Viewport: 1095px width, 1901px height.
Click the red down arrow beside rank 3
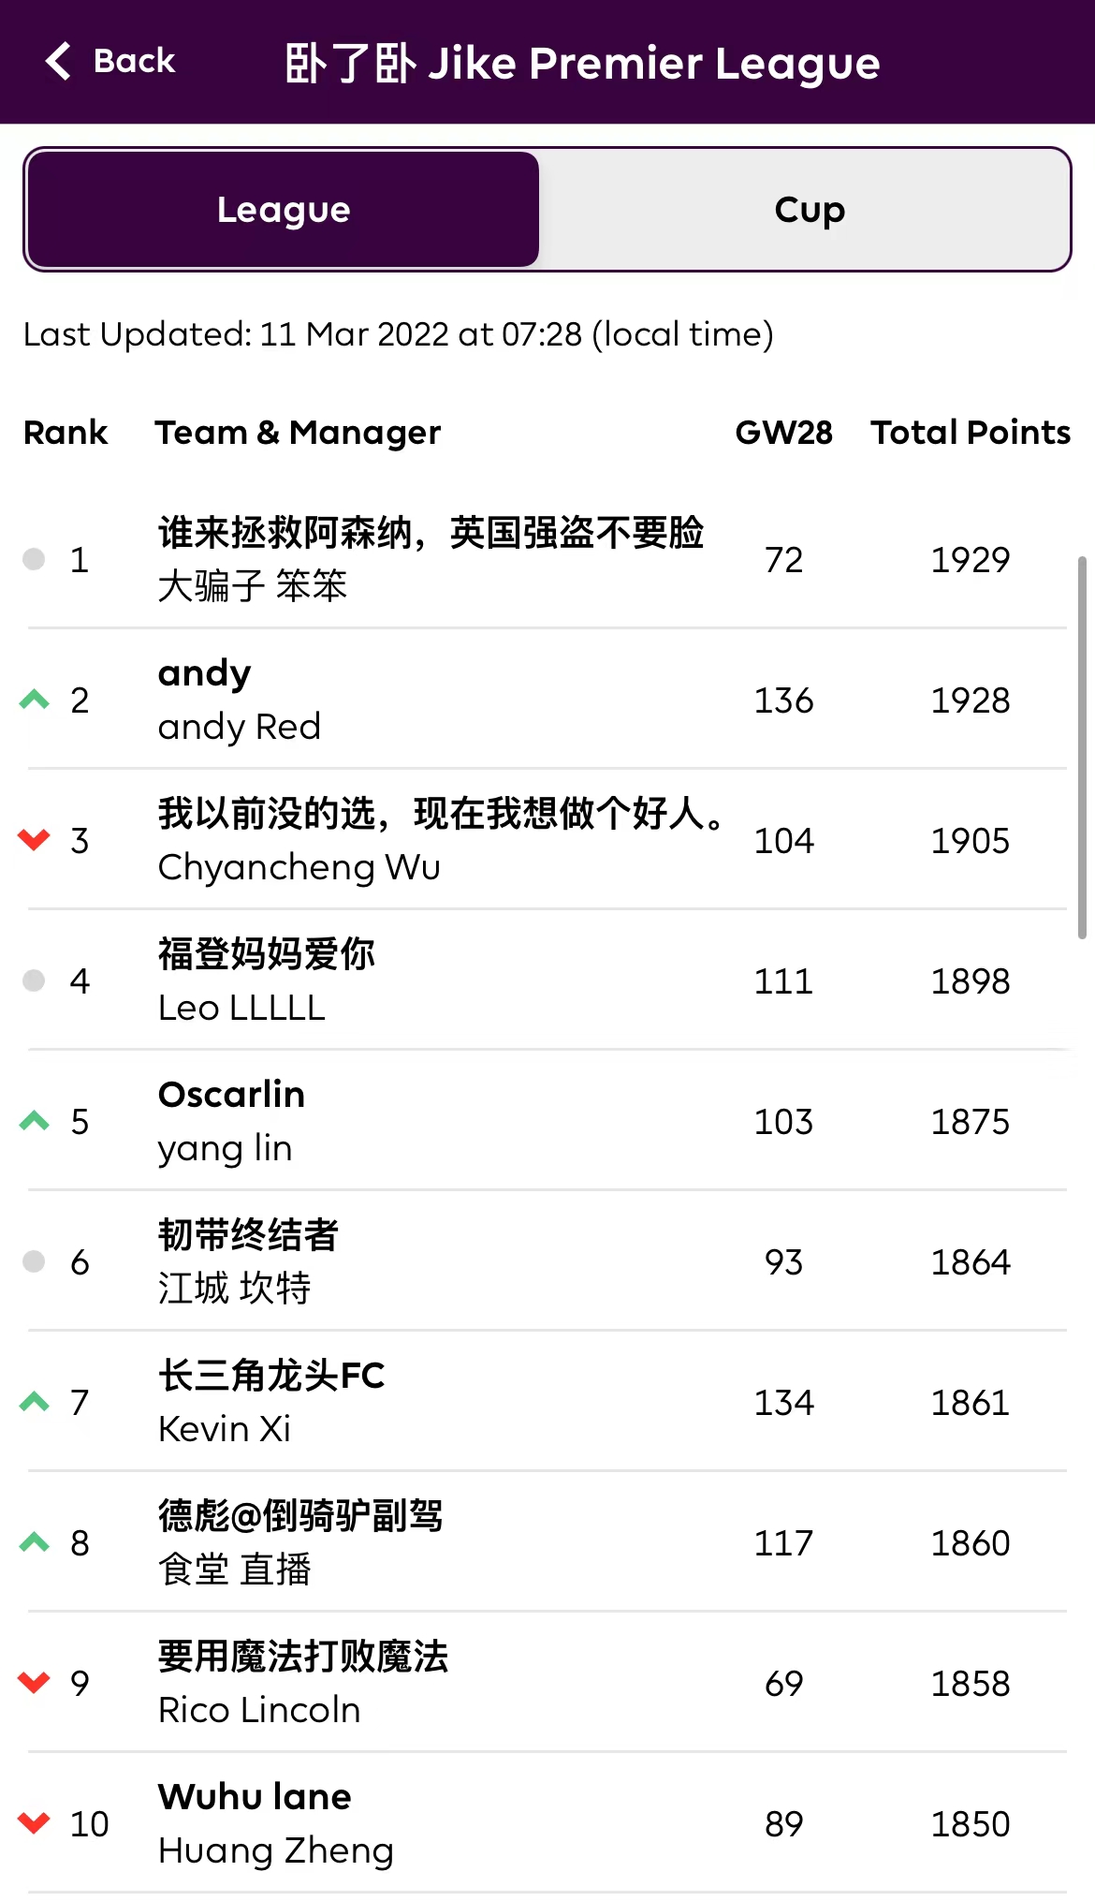[35, 840]
